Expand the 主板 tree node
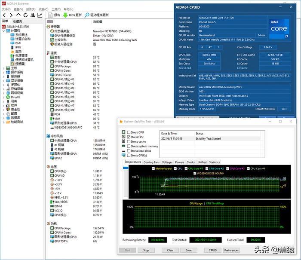This screenshot has height=260, width=301. point(3,68)
